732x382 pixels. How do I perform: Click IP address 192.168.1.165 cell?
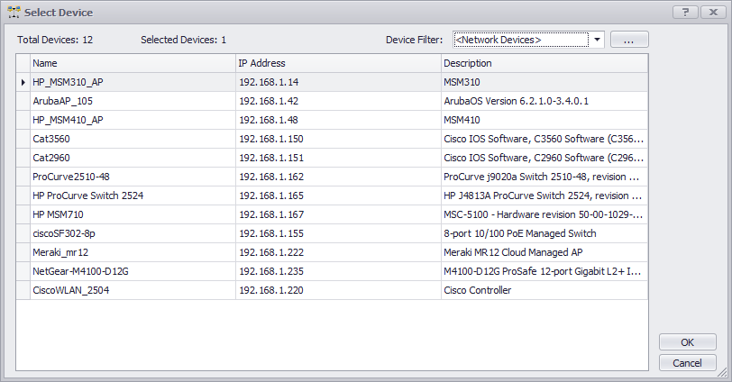click(338, 196)
